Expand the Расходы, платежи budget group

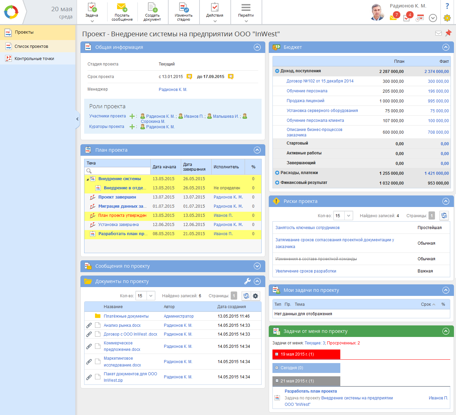pos(277,173)
